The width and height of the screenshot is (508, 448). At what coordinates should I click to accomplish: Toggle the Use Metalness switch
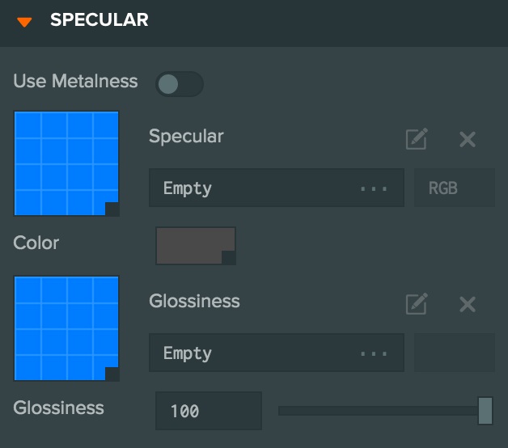[x=180, y=84]
